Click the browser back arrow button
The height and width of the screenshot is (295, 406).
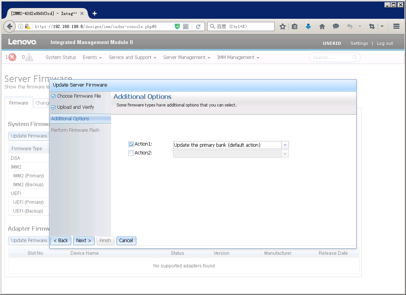click(x=10, y=26)
